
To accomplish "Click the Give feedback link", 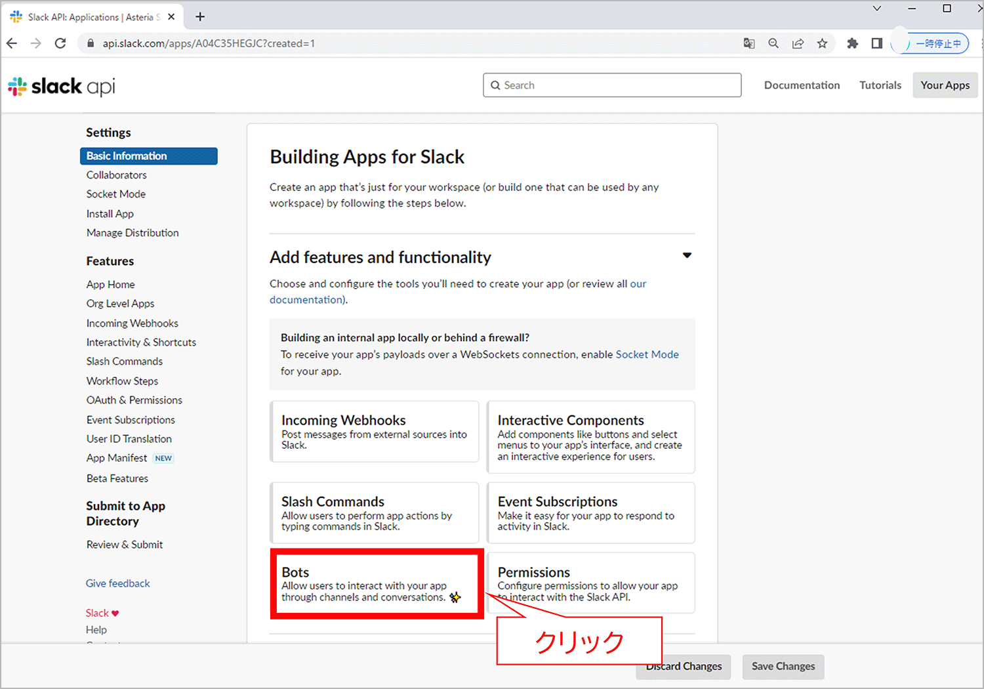I will tap(118, 583).
